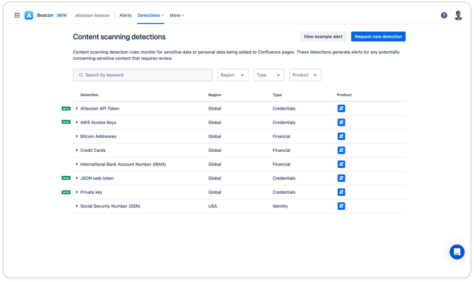Select International Bank Account Number (IBAN) name
The width and height of the screenshot is (474, 282).
[123, 164]
